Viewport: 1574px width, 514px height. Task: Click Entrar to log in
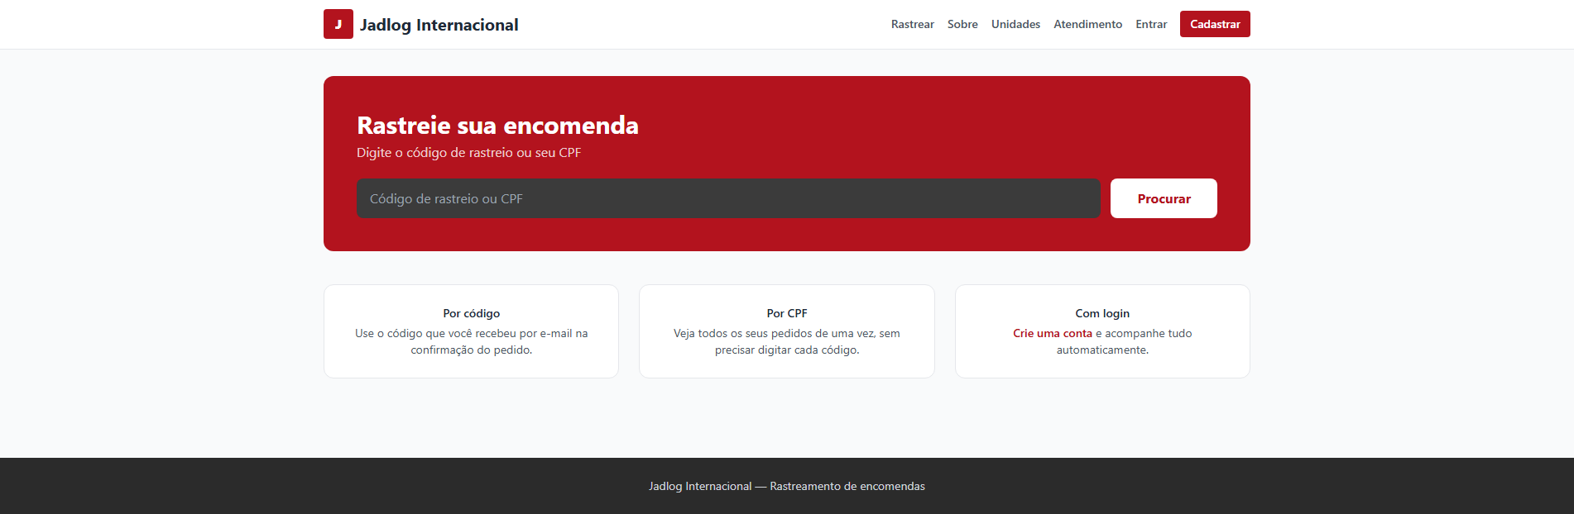coord(1151,24)
